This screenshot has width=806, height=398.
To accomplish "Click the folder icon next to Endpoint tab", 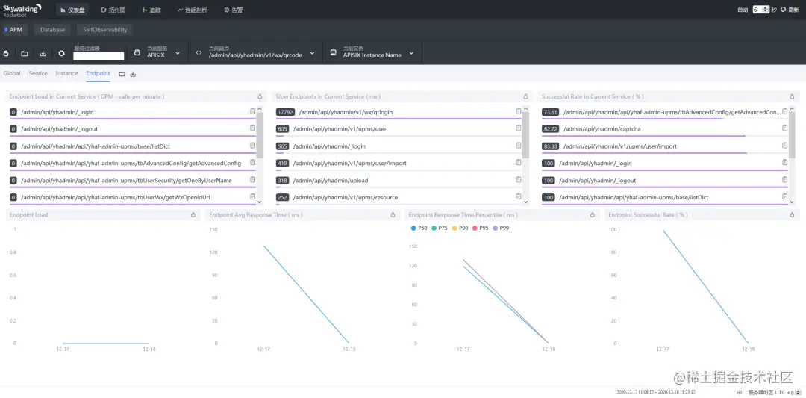I will 122,74.
